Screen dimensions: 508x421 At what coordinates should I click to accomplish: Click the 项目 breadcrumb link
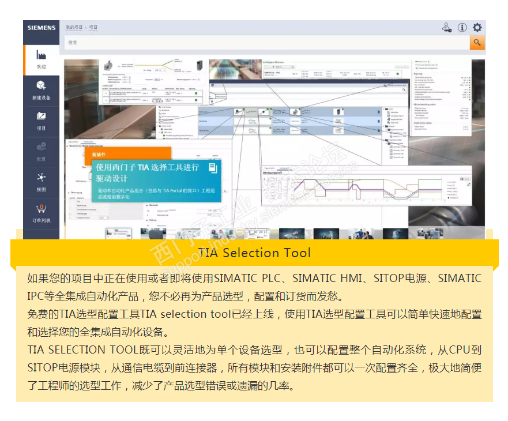(x=93, y=27)
